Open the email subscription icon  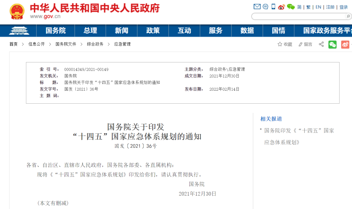click(x=257, y=7)
